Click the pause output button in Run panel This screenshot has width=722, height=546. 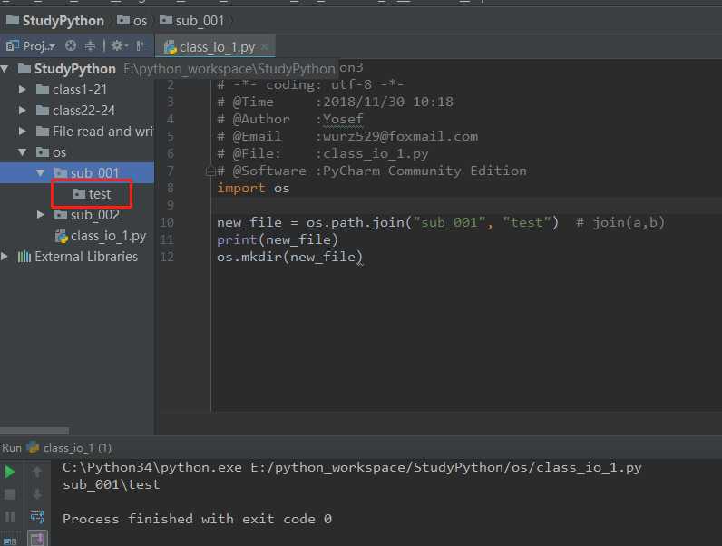pos(10,517)
